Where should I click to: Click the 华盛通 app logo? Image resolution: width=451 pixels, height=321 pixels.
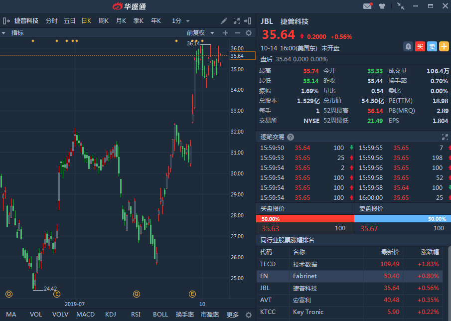point(129,6)
